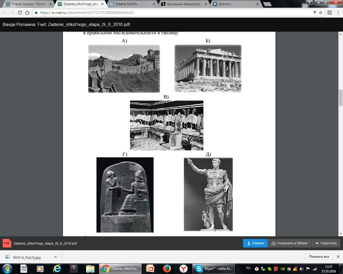
Task: Bookmark this page with the star icon
Action: click(321, 13)
